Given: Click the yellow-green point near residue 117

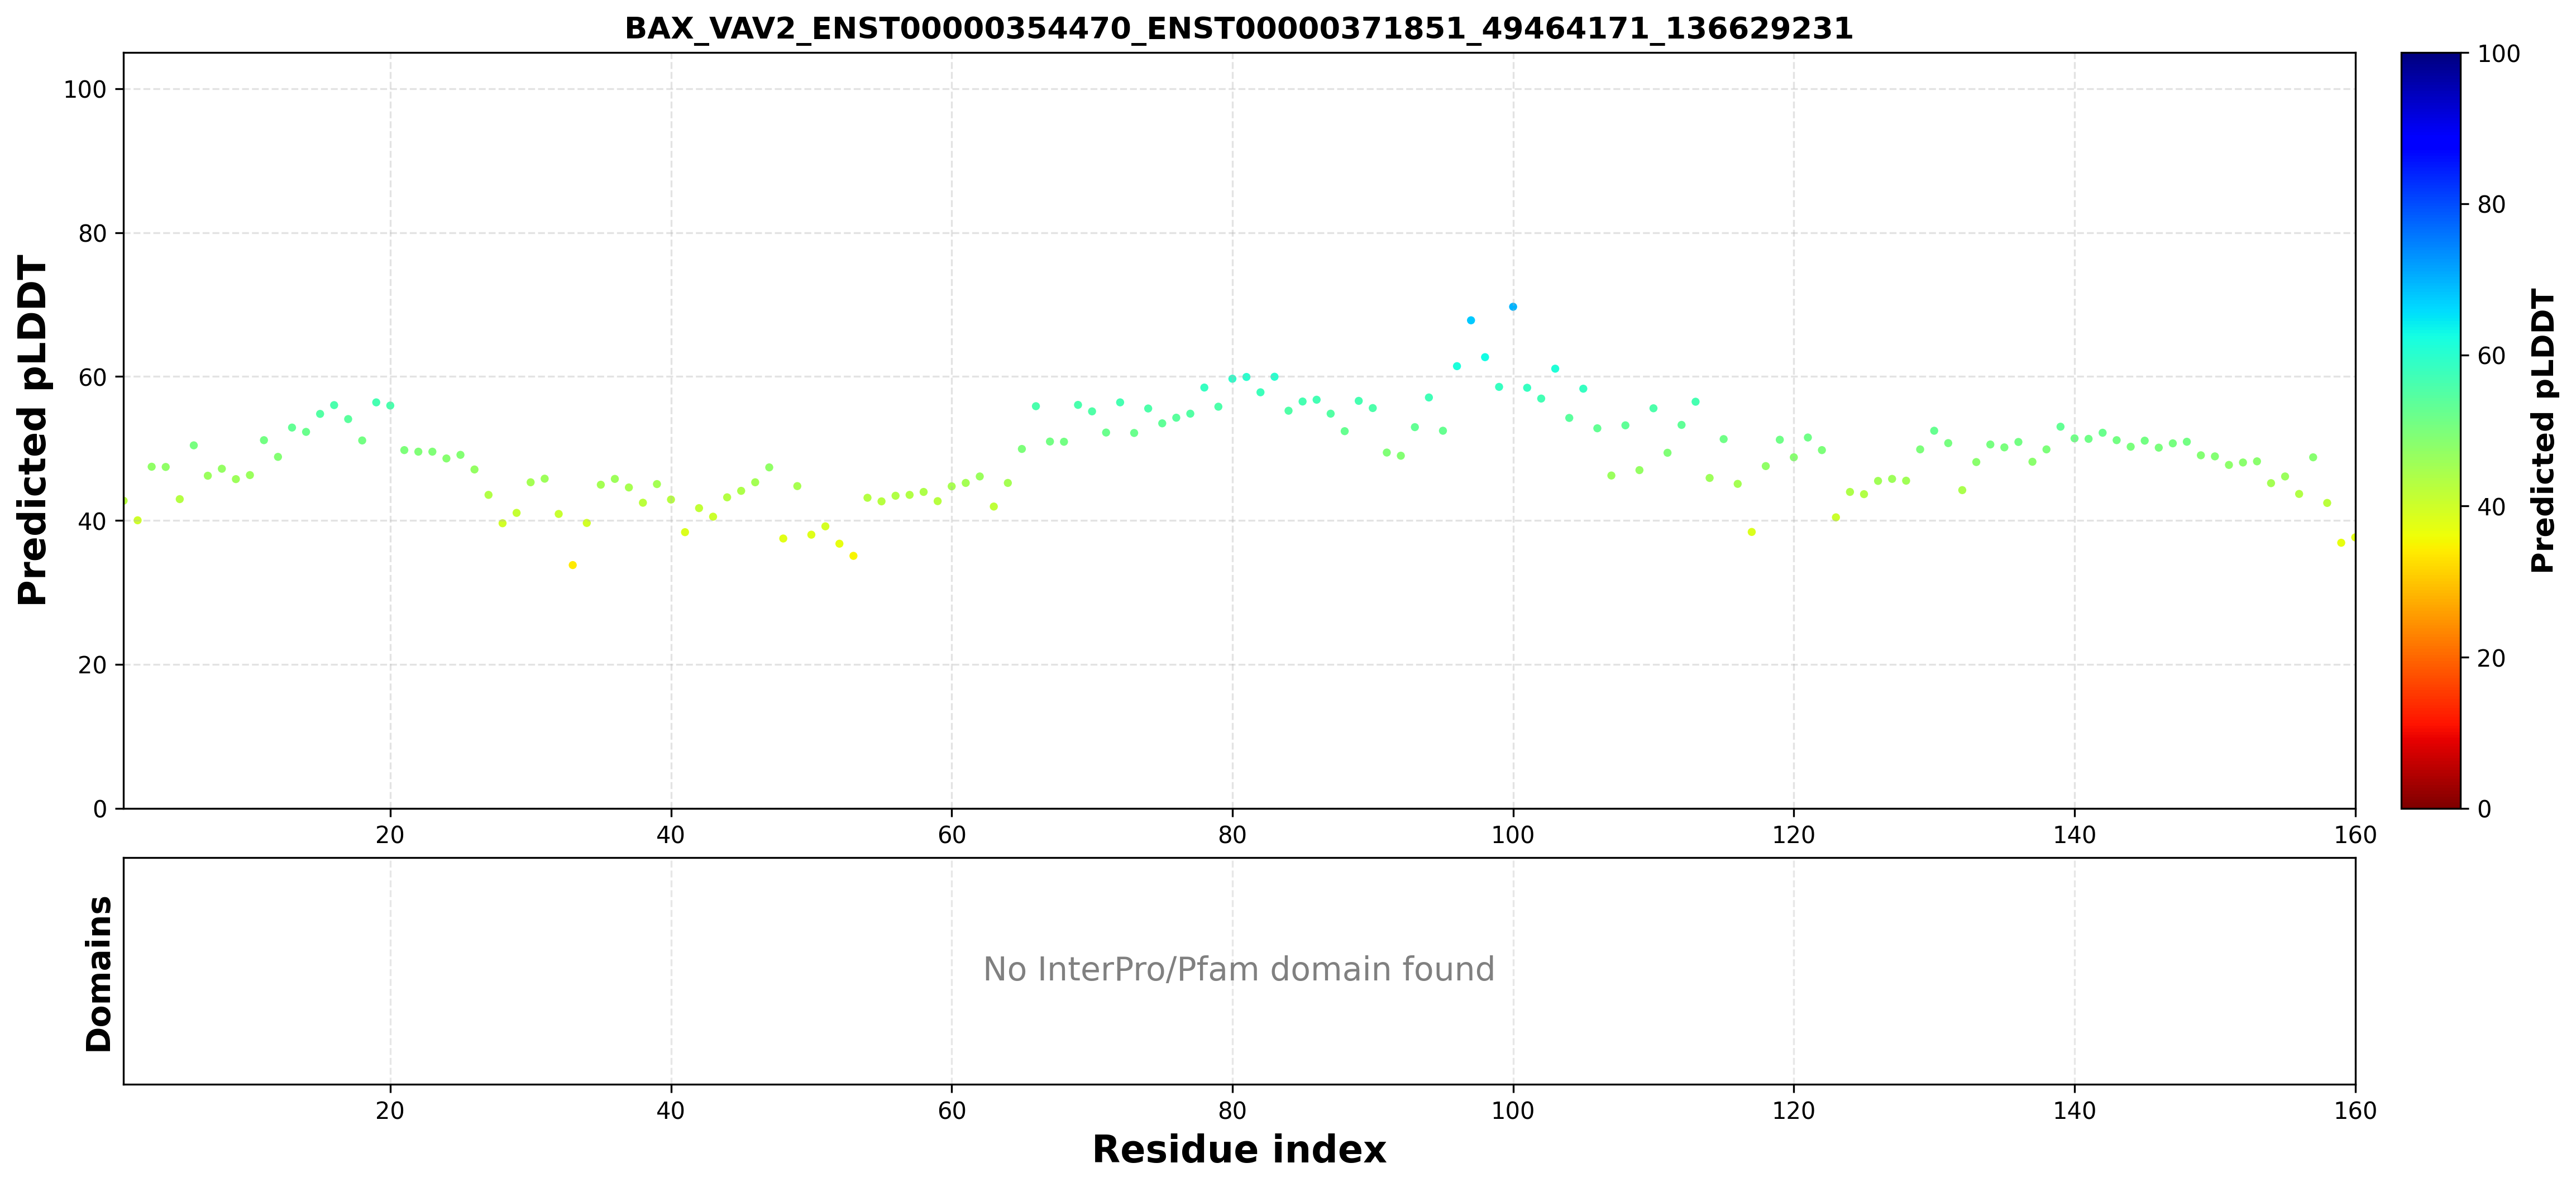Looking at the screenshot, I should (x=1751, y=532).
